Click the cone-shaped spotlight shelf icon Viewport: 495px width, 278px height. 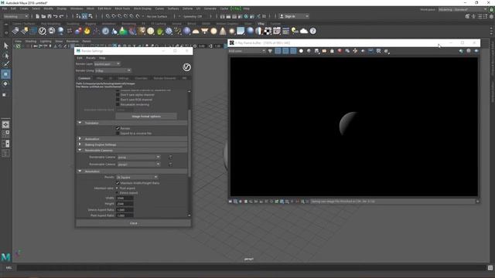[x=223, y=31]
